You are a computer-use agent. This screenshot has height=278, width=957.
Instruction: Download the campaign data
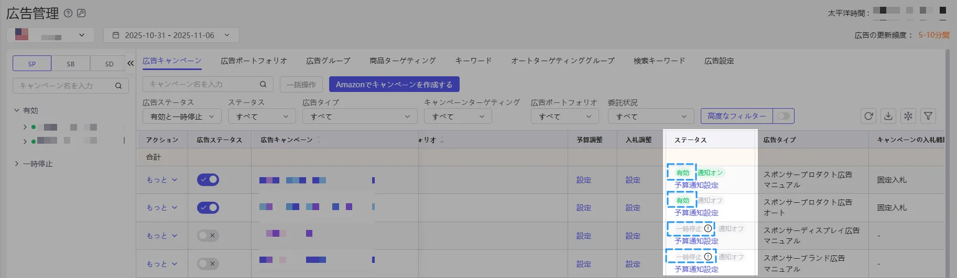[x=888, y=116]
